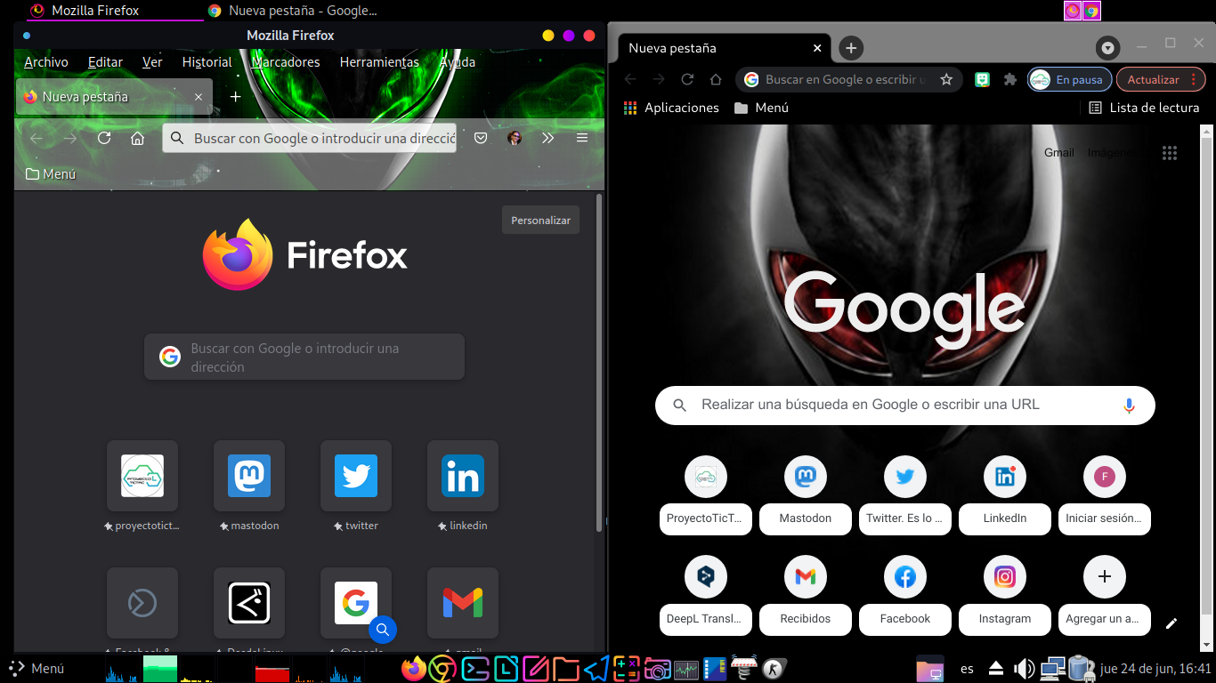
Task: Open the Pocket icon in Firefox toolbar
Action: click(481, 139)
